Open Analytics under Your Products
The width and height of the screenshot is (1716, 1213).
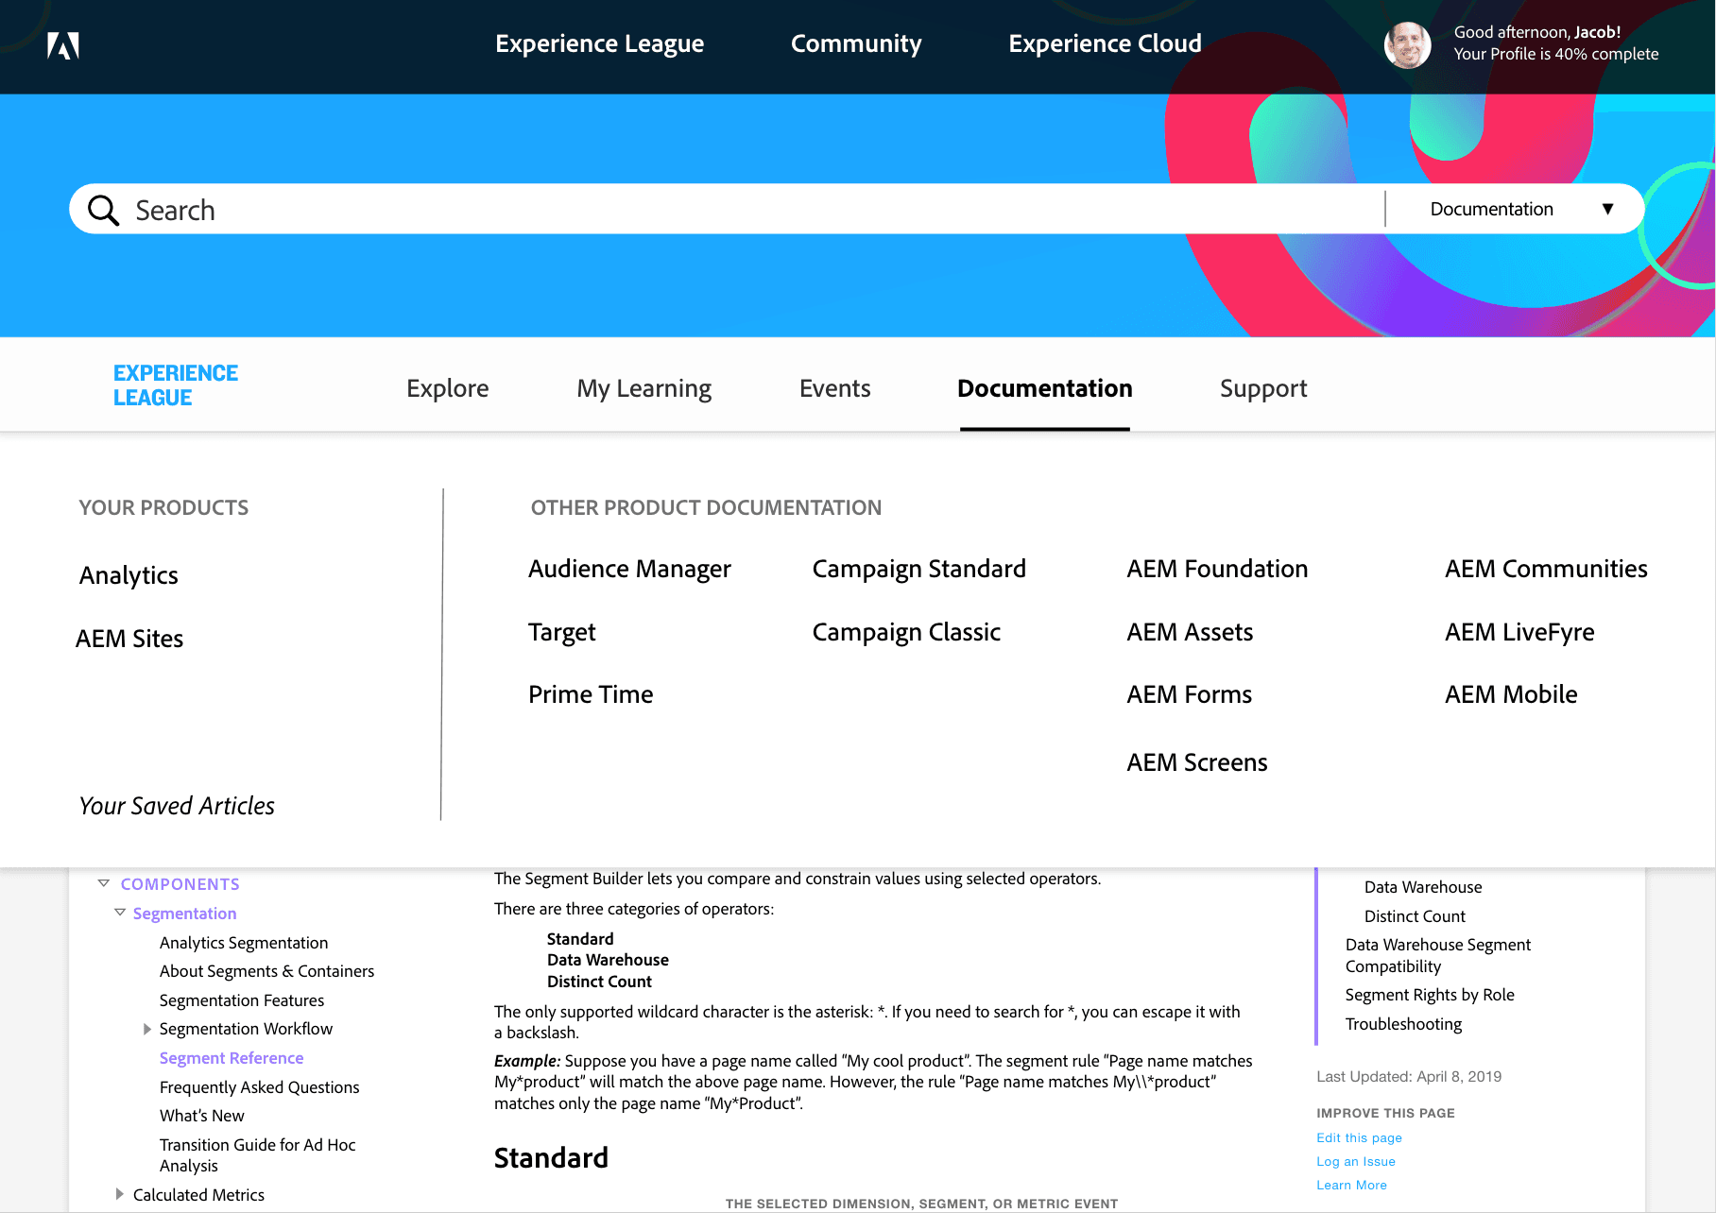129,575
